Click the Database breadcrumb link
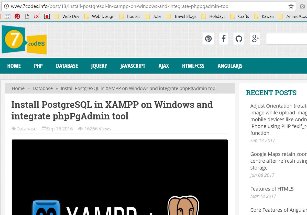The height and width of the screenshot is (215, 307). (43, 88)
